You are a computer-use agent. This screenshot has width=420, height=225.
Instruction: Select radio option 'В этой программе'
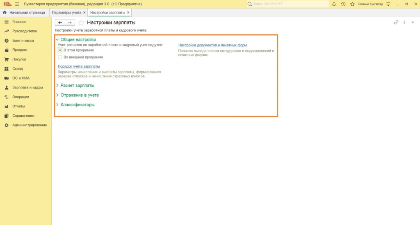(x=60, y=50)
